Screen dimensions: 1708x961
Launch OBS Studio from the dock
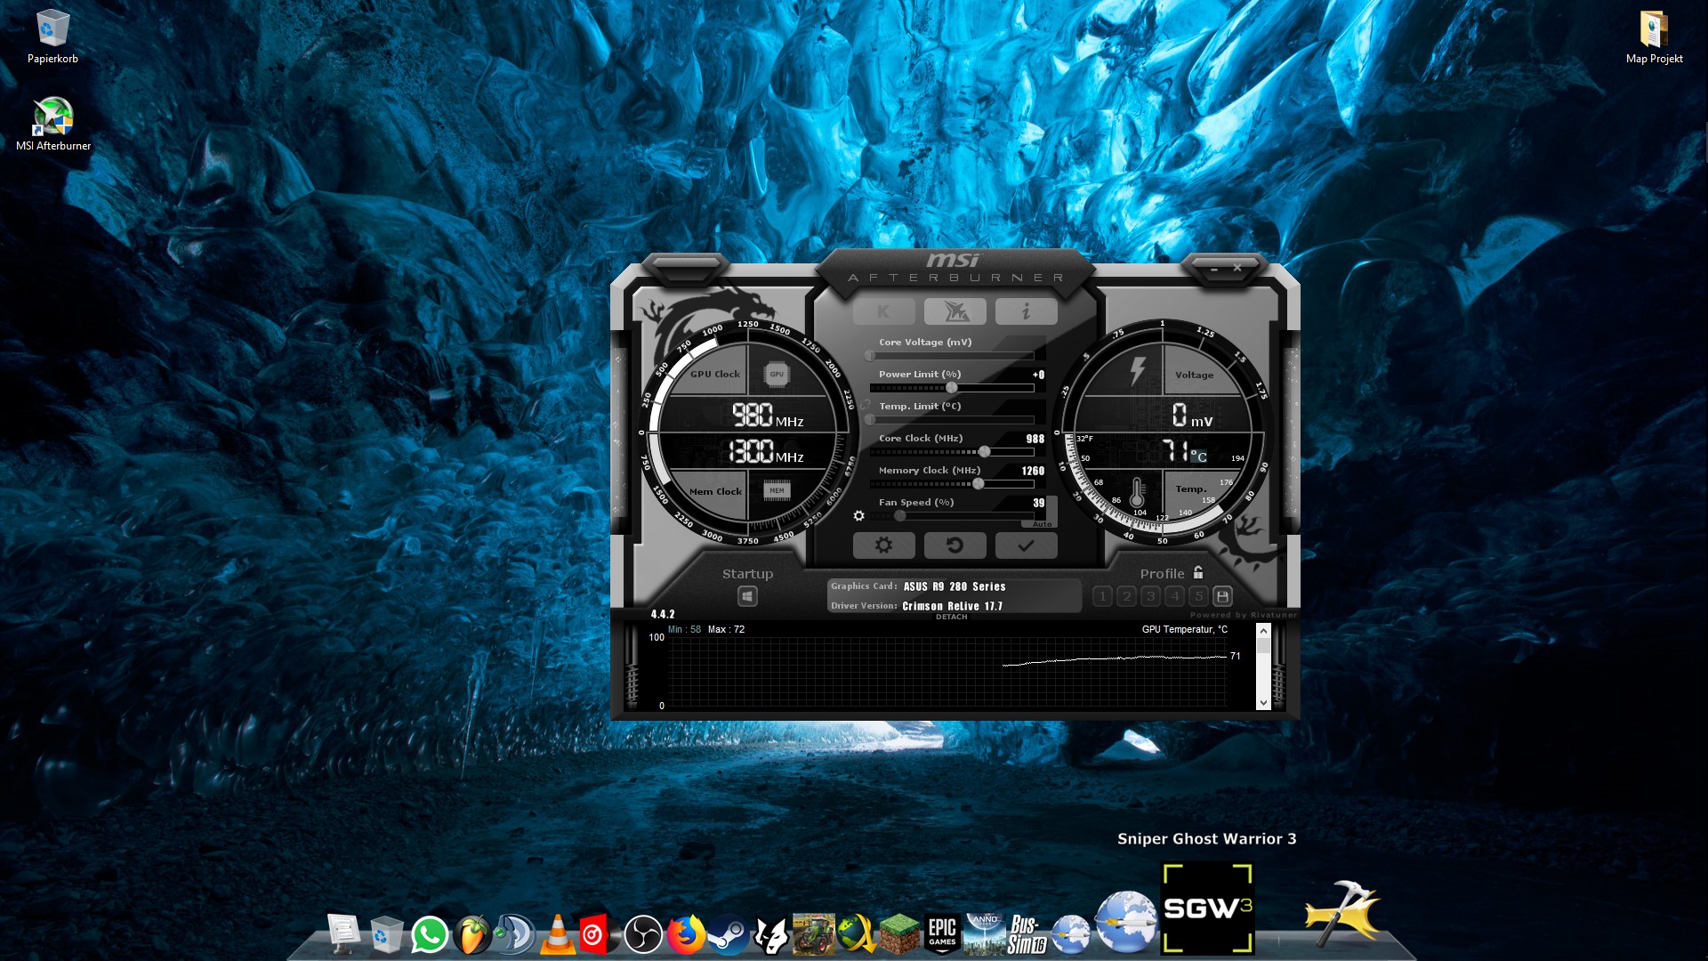click(642, 935)
